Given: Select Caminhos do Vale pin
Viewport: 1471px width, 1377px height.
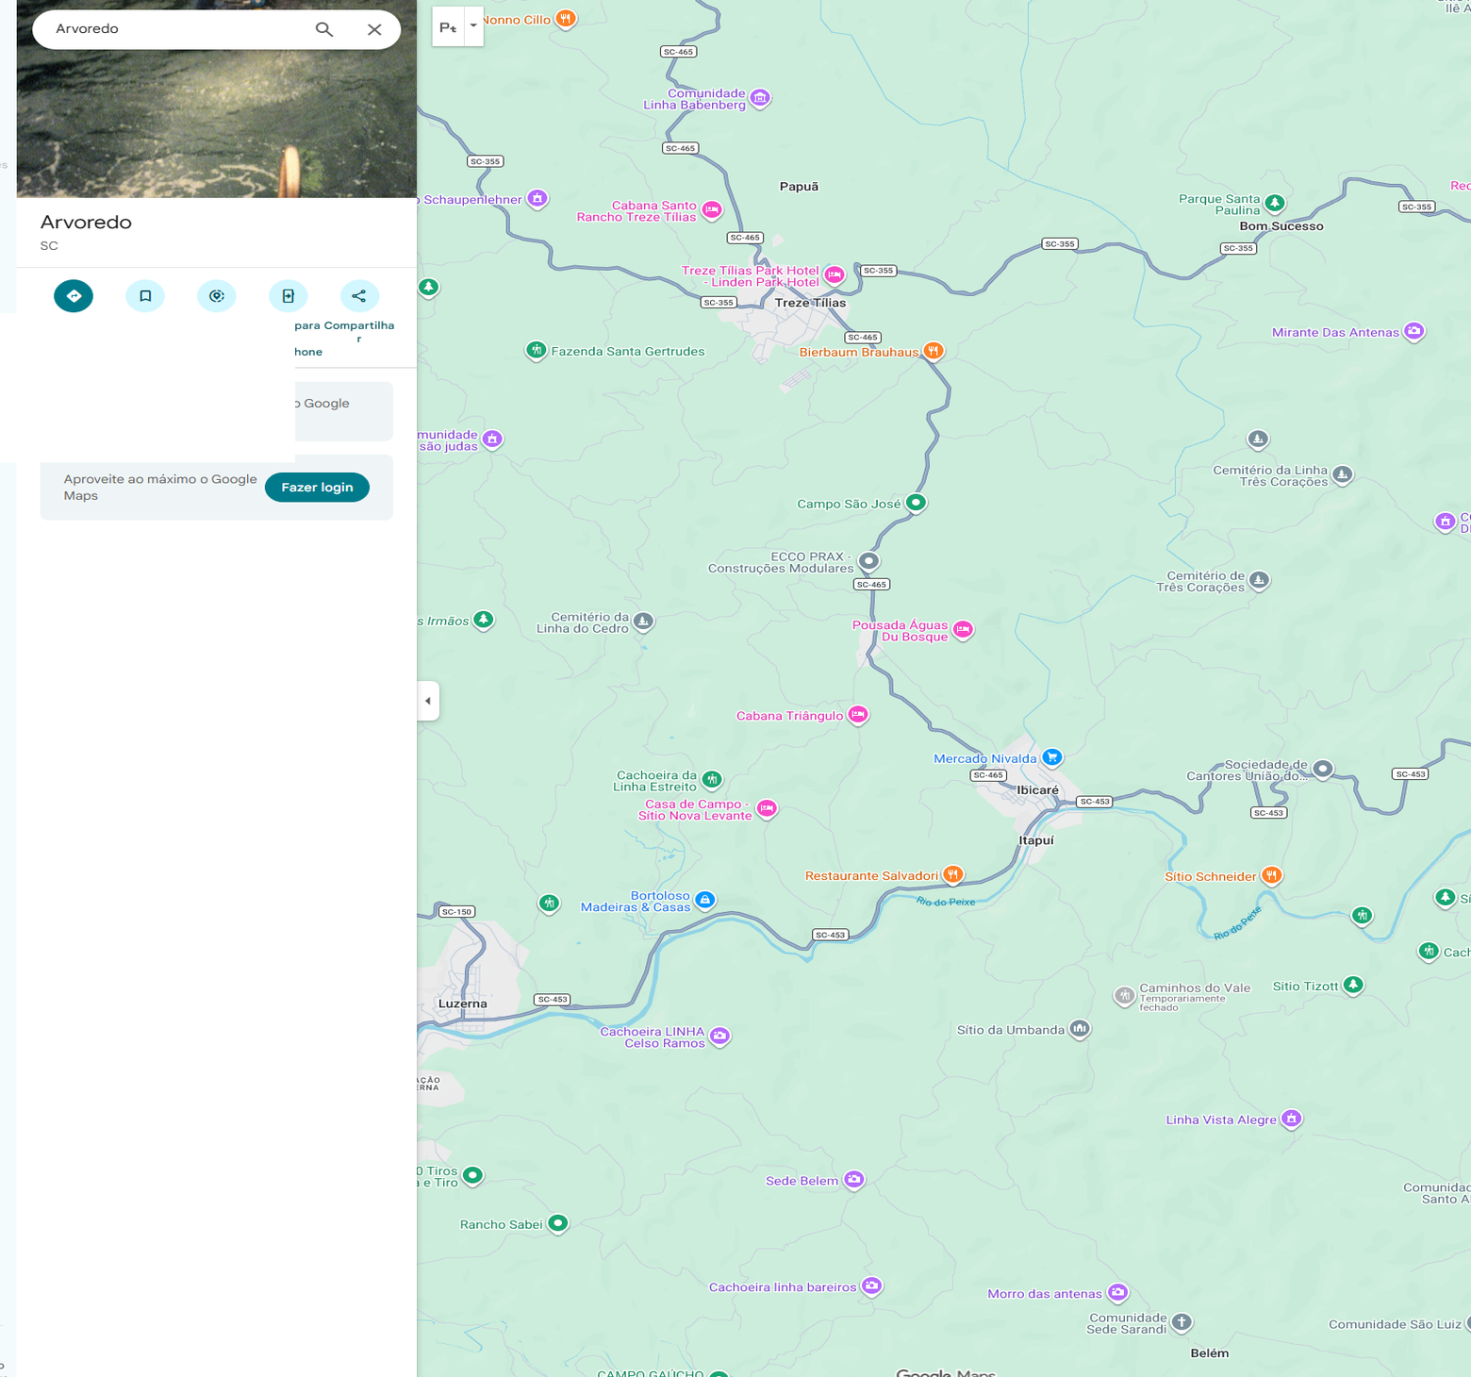Looking at the screenshot, I should pos(1124,996).
